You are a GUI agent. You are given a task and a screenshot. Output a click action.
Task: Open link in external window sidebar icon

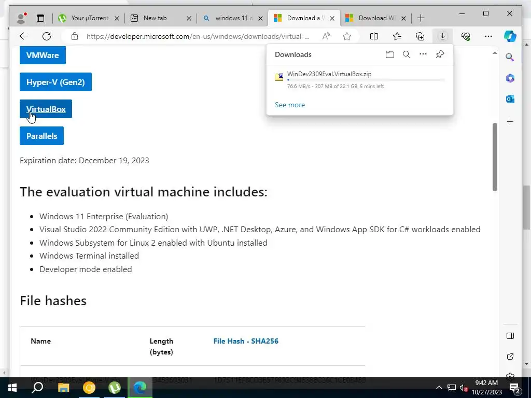tap(510, 357)
